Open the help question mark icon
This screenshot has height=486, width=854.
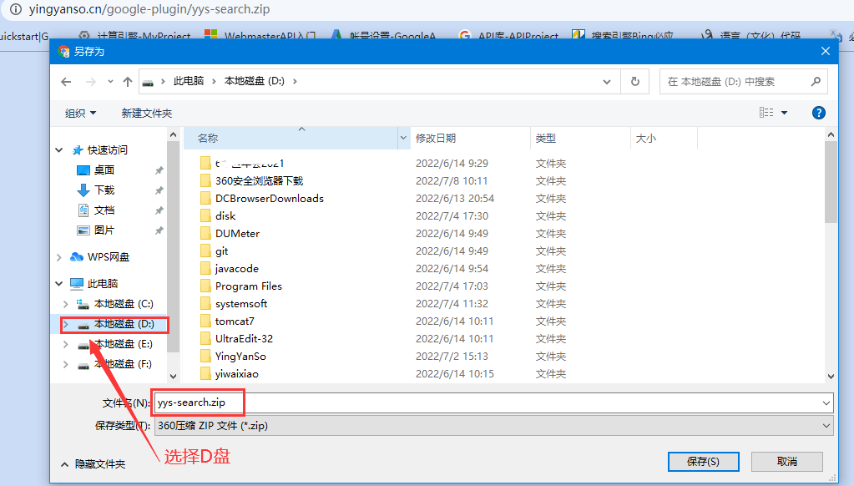click(819, 113)
